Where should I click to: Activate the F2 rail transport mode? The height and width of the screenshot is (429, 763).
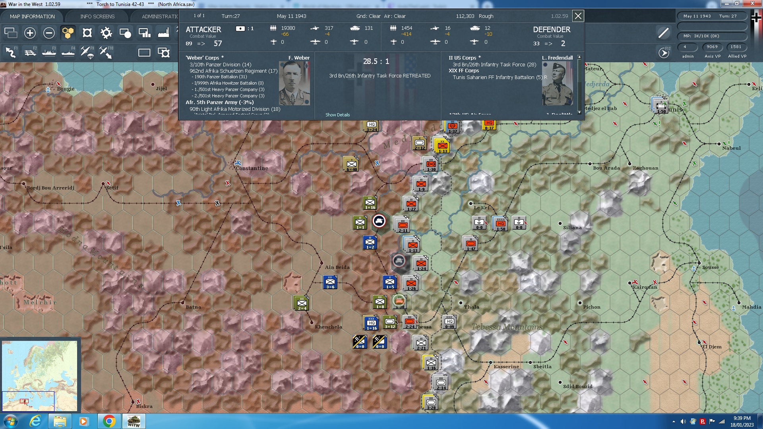[31, 52]
